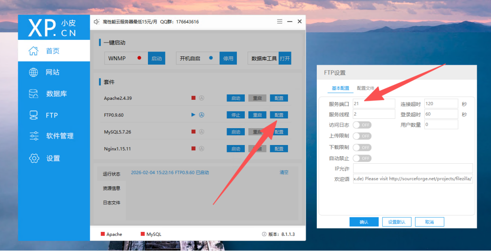This screenshot has height=251, width=491.
Task: Cancel the FTP设置 dialog with 取消
Action: (429, 222)
